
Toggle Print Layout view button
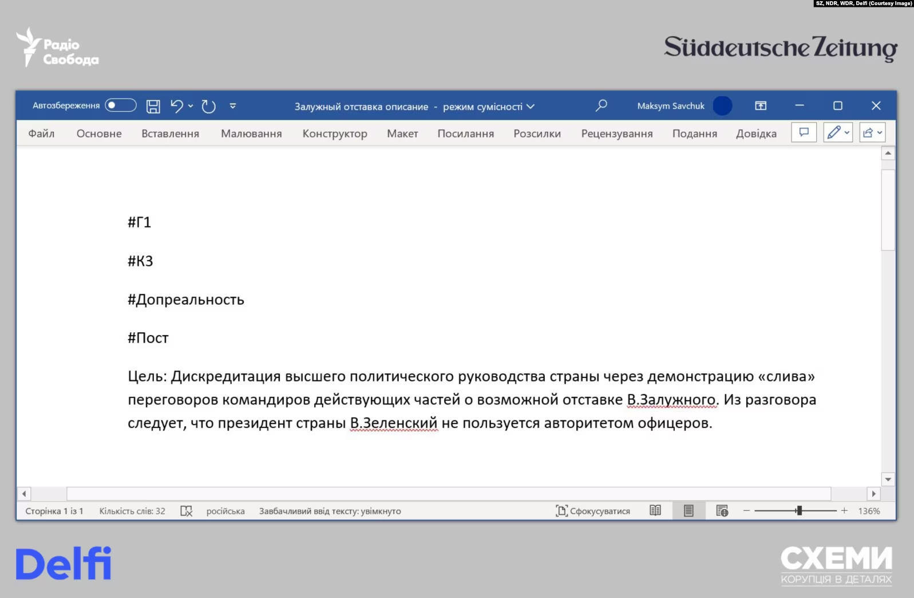(689, 510)
